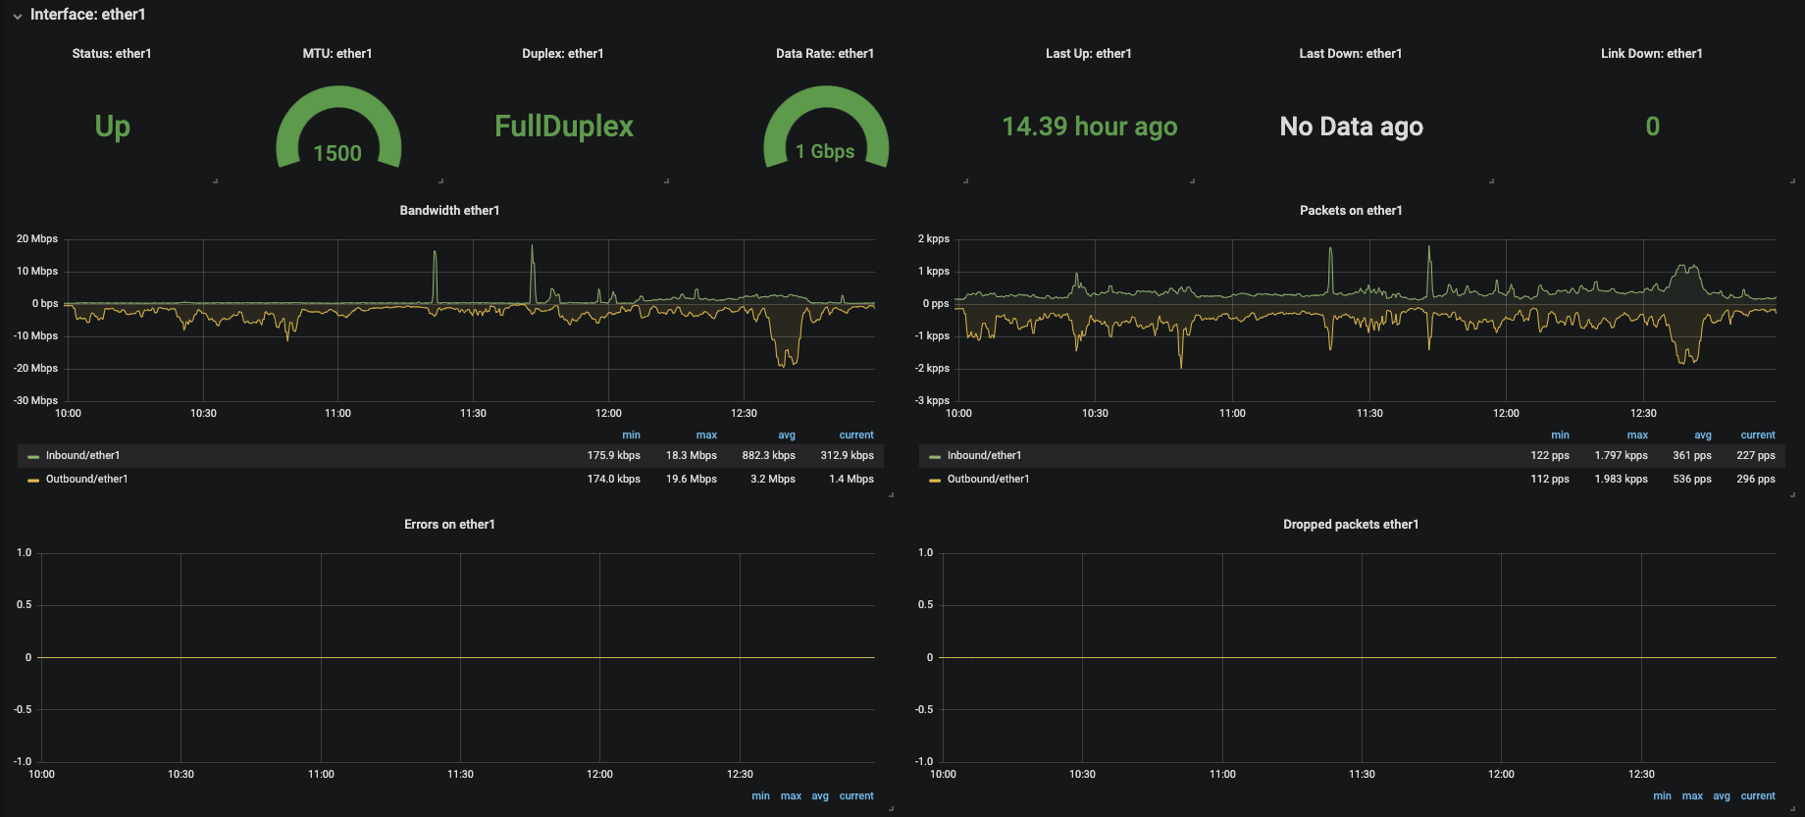1805x817 pixels.
Task: Open the Link Down: ether1 panel title menu
Action: (1652, 54)
